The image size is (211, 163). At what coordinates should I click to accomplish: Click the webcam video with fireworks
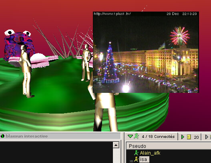(146, 52)
